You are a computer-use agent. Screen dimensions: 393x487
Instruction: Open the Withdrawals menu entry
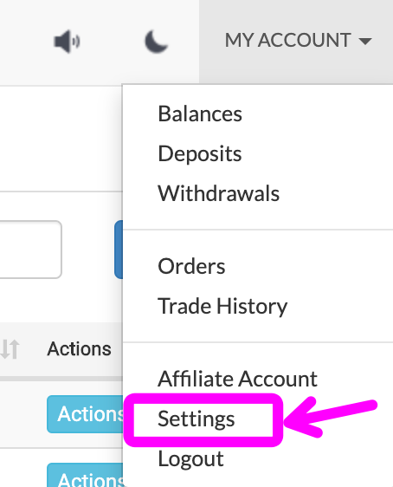coord(218,193)
